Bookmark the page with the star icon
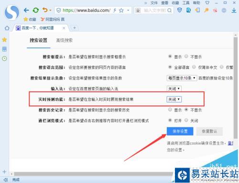Screen dimensions: 239x183 121,11
